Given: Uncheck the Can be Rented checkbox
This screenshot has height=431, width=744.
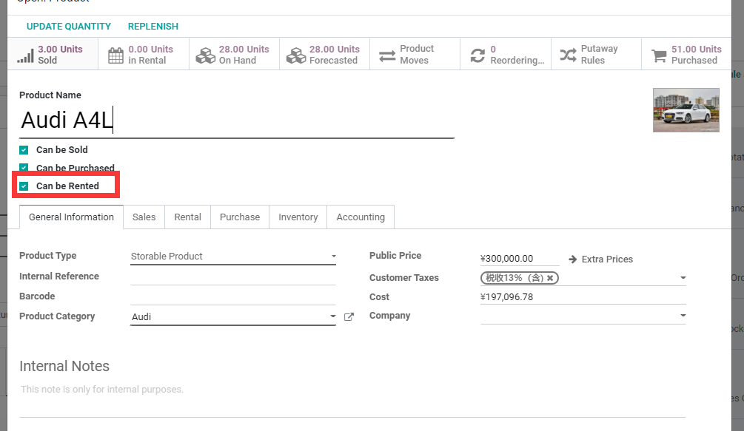Looking at the screenshot, I should click(24, 186).
